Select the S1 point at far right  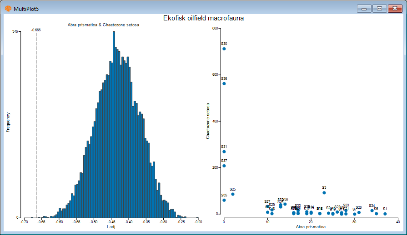coord(385,214)
